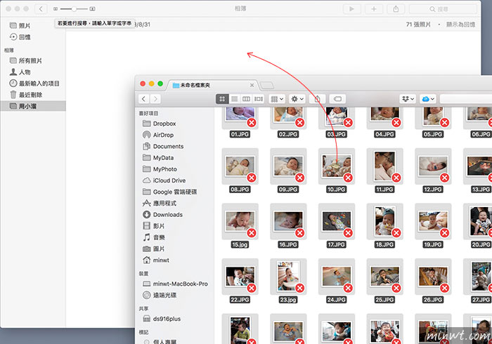The height and width of the screenshot is (344, 492).
Task: Switch Finder to cover flow view
Action: pyautogui.click(x=258, y=99)
